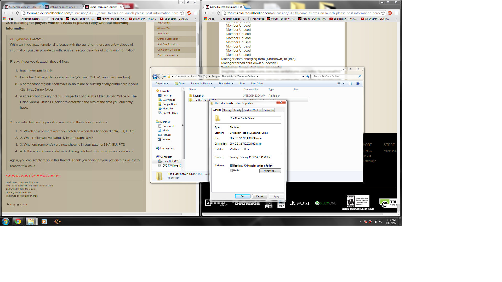Show system tray hidden icons arrow
502x282 pixels.
360,222
